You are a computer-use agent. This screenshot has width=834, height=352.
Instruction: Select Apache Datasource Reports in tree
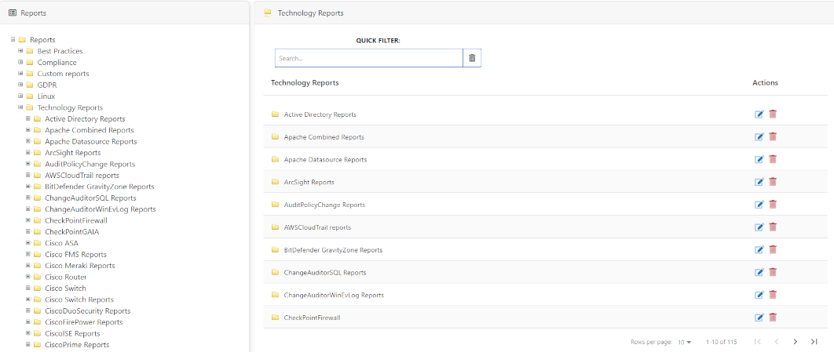point(91,142)
